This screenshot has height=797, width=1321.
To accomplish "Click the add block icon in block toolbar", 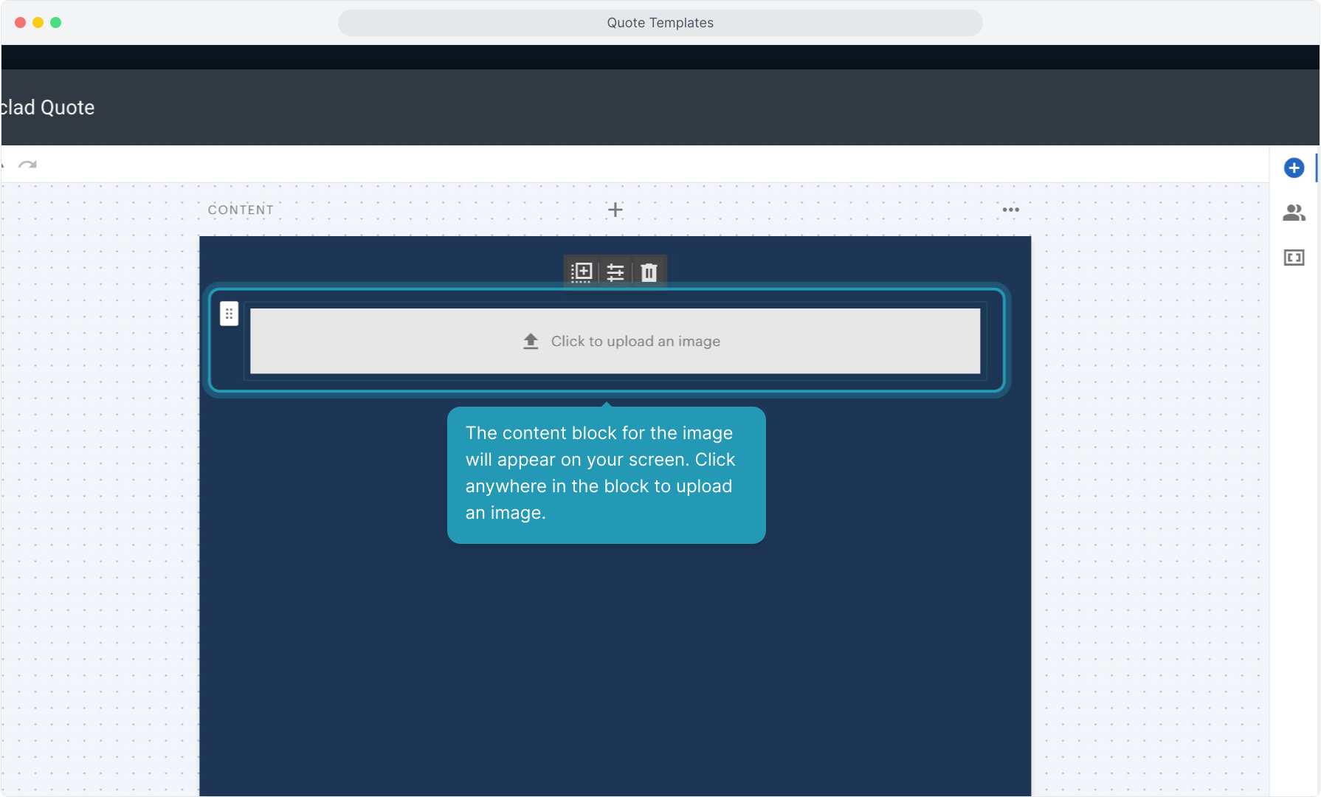I will tap(582, 272).
